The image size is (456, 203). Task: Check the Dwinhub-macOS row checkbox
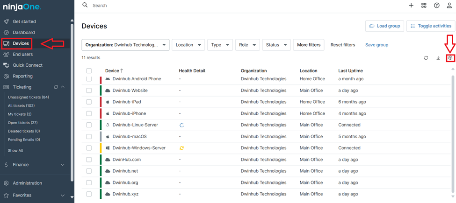pos(89,136)
